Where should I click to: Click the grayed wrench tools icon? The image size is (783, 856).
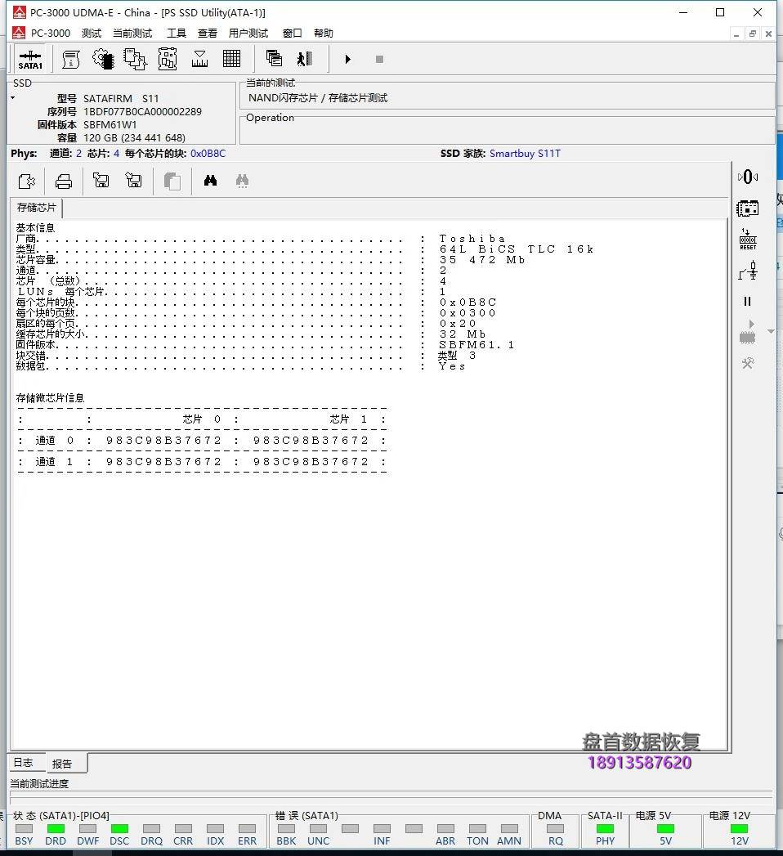click(748, 364)
